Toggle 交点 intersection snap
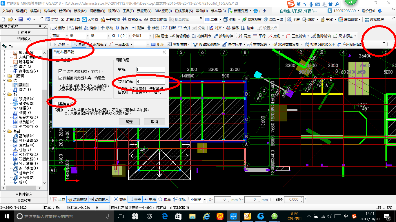This screenshot has height=222, width=396. (x=120, y=199)
